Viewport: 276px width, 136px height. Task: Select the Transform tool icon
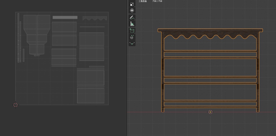coord(132,11)
